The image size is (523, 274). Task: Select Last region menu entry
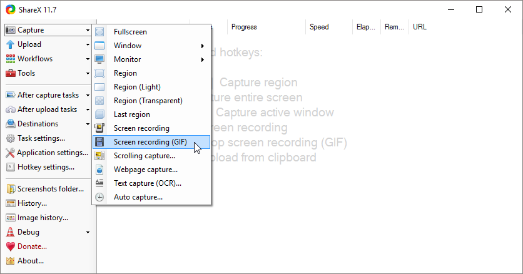(151, 114)
